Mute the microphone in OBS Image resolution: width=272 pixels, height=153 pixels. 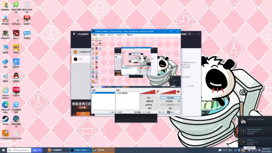[x=158, y=92]
